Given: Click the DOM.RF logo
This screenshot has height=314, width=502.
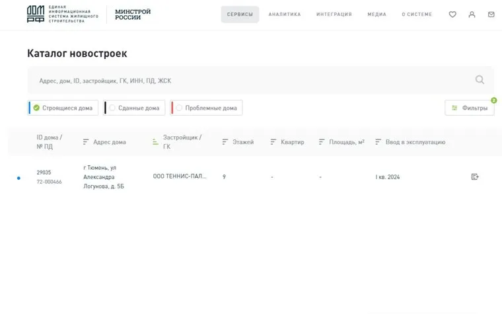Looking at the screenshot, I should [36, 14].
